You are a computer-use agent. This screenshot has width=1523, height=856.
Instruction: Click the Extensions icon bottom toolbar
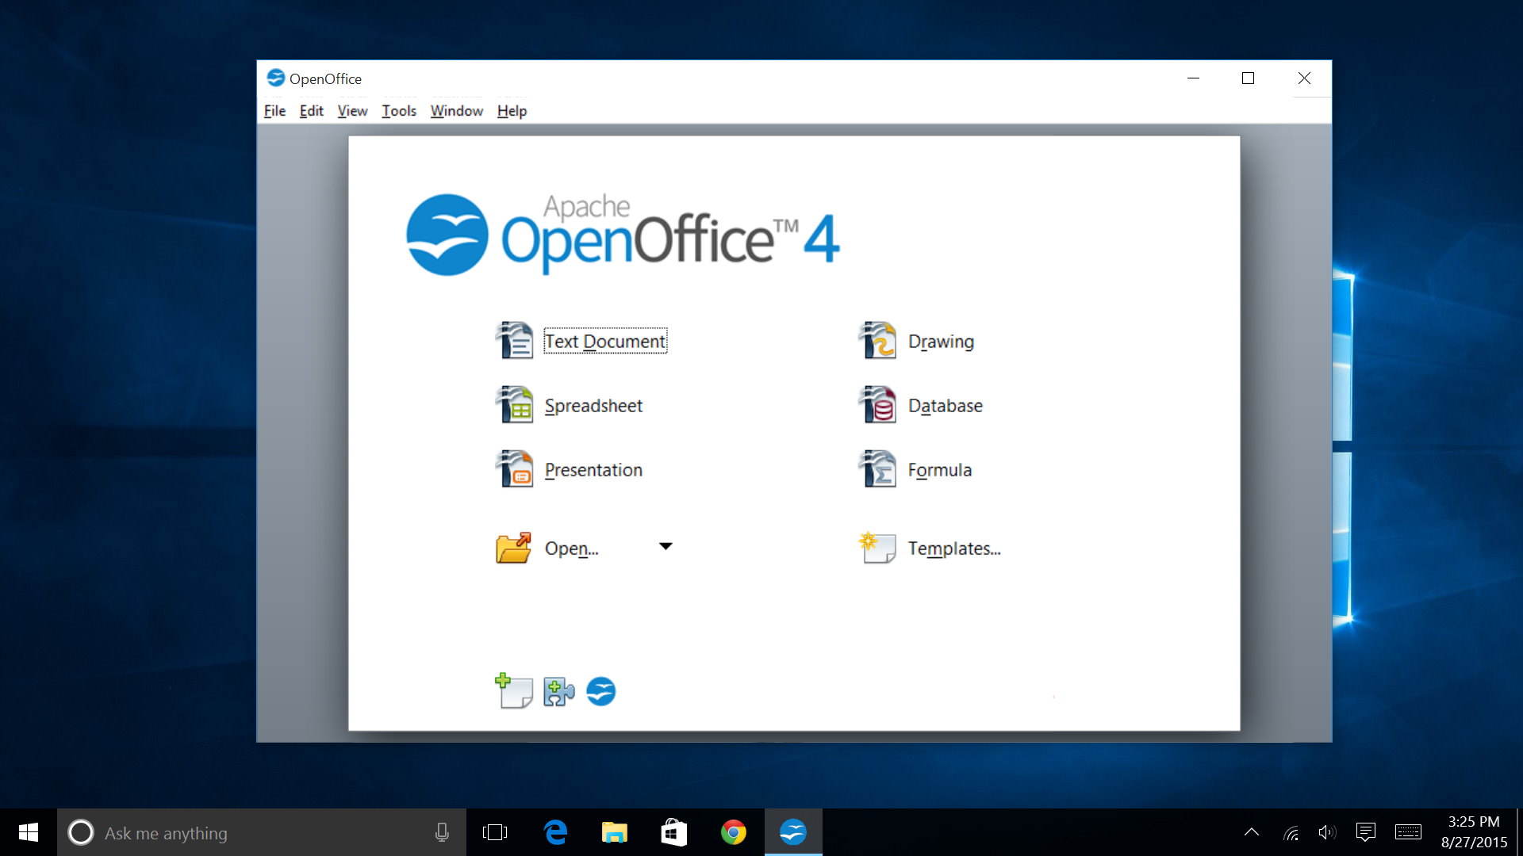(x=558, y=691)
